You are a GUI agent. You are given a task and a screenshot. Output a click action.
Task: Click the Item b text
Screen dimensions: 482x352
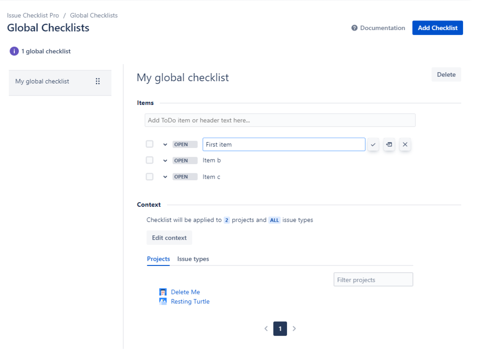(212, 160)
